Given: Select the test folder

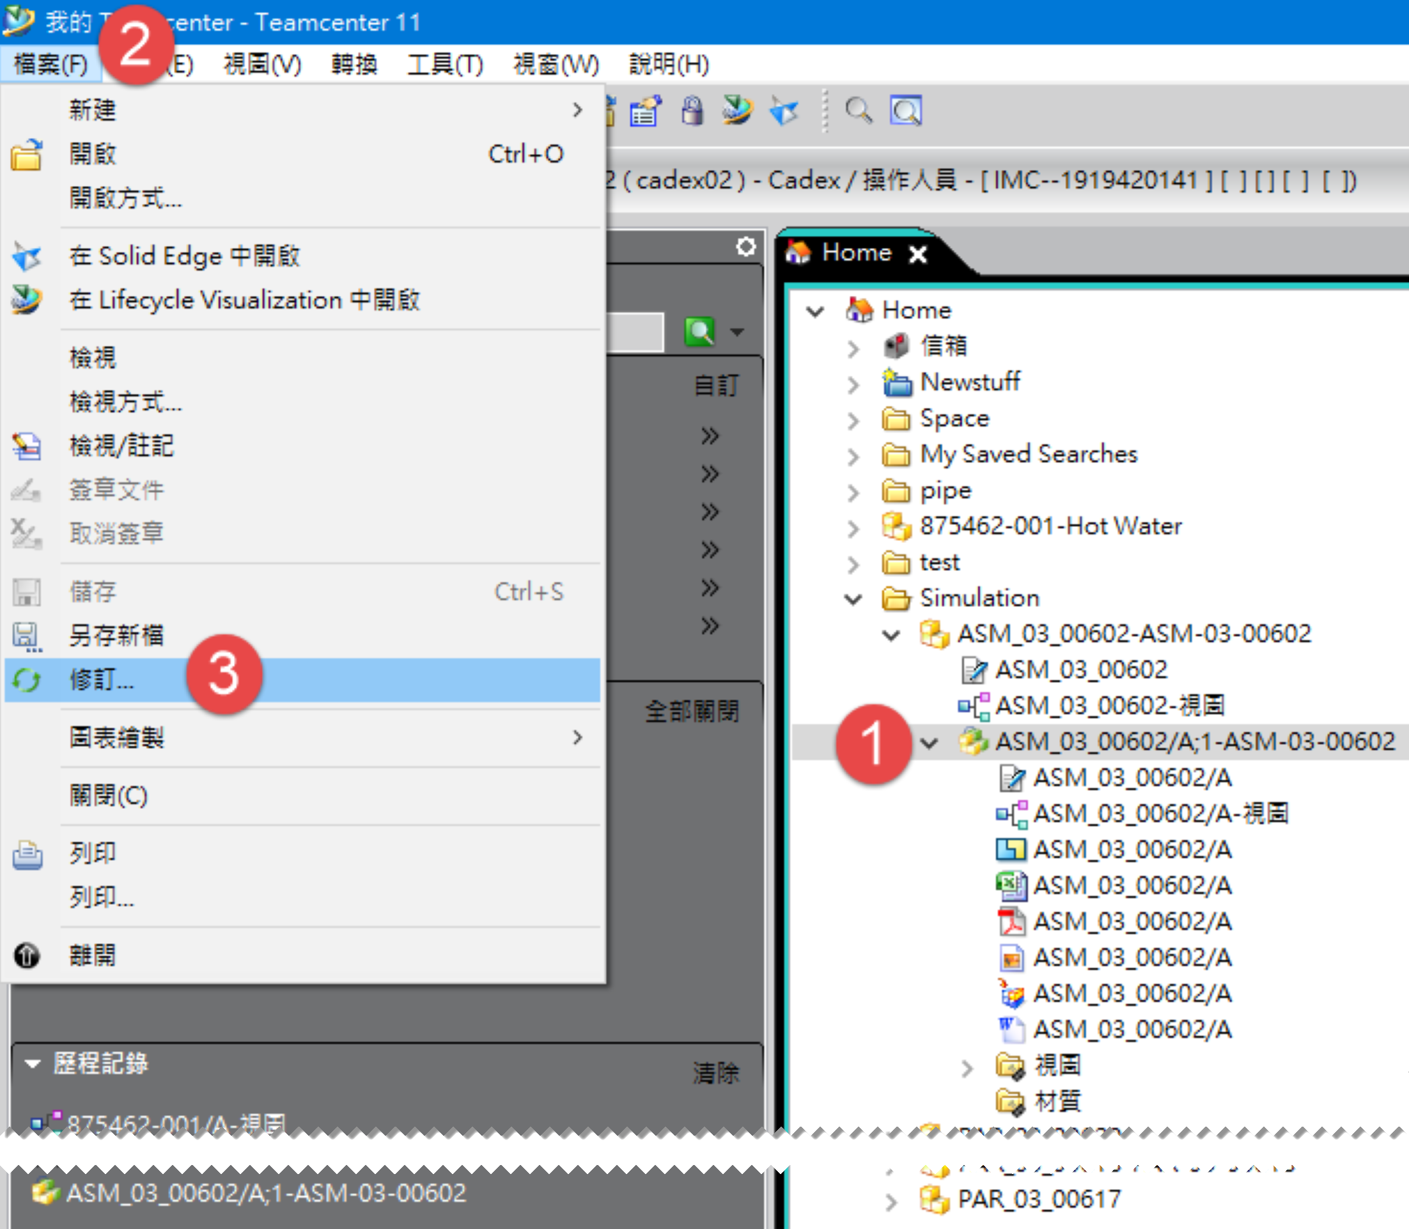Looking at the screenshot, I should (939, 562).
